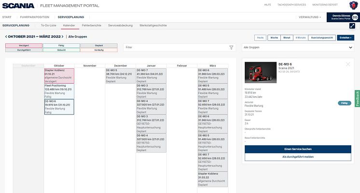The width and height of the screenshot is (360, 193).
Task: Click Als durchgeführt melden button
Action: (297, 157)
